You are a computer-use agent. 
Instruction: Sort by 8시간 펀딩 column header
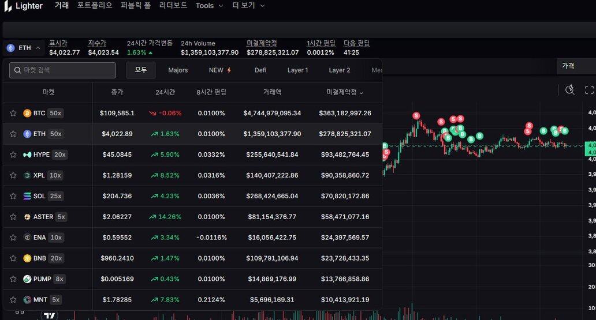[x=211, y=92]
